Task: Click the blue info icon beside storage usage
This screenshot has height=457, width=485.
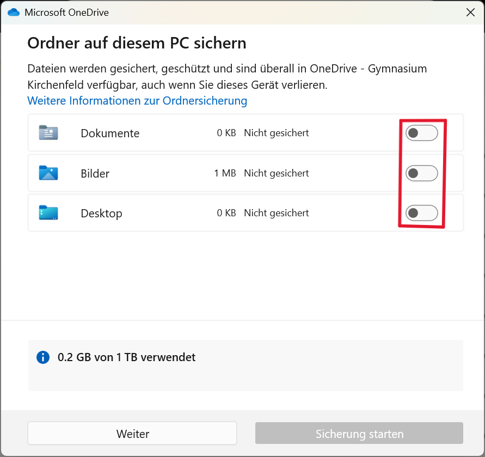Action: click(42, 357)
